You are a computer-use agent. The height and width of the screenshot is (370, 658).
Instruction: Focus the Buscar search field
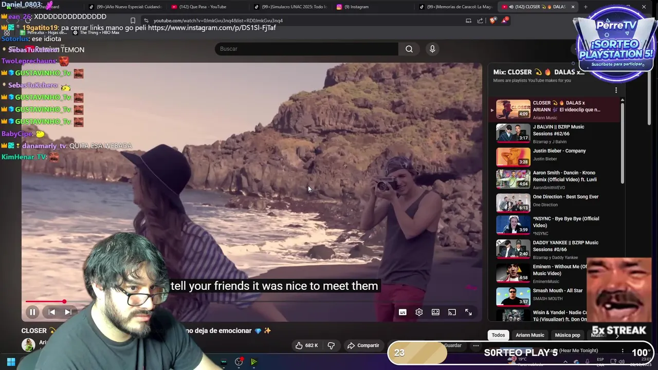tap(306, 49)
